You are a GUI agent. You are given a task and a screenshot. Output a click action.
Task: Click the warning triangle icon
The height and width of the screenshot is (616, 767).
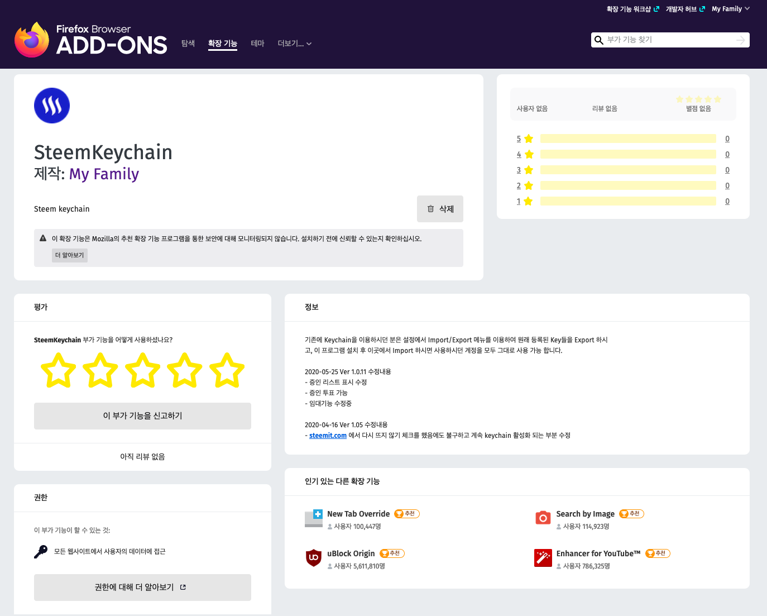[43, 238]
